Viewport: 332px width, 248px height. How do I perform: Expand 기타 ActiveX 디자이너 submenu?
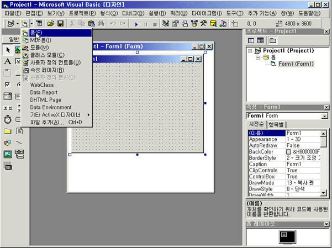click(56, 115)
